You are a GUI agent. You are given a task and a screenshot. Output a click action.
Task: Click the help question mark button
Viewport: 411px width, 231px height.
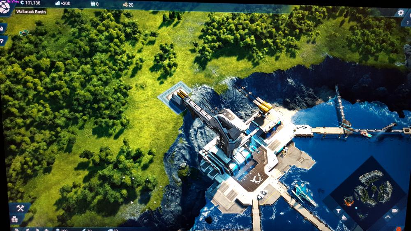pyautogui.click(x=2, y=41)
